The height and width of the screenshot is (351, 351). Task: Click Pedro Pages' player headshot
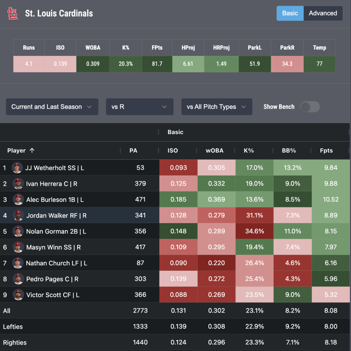[x=18, y=279]
